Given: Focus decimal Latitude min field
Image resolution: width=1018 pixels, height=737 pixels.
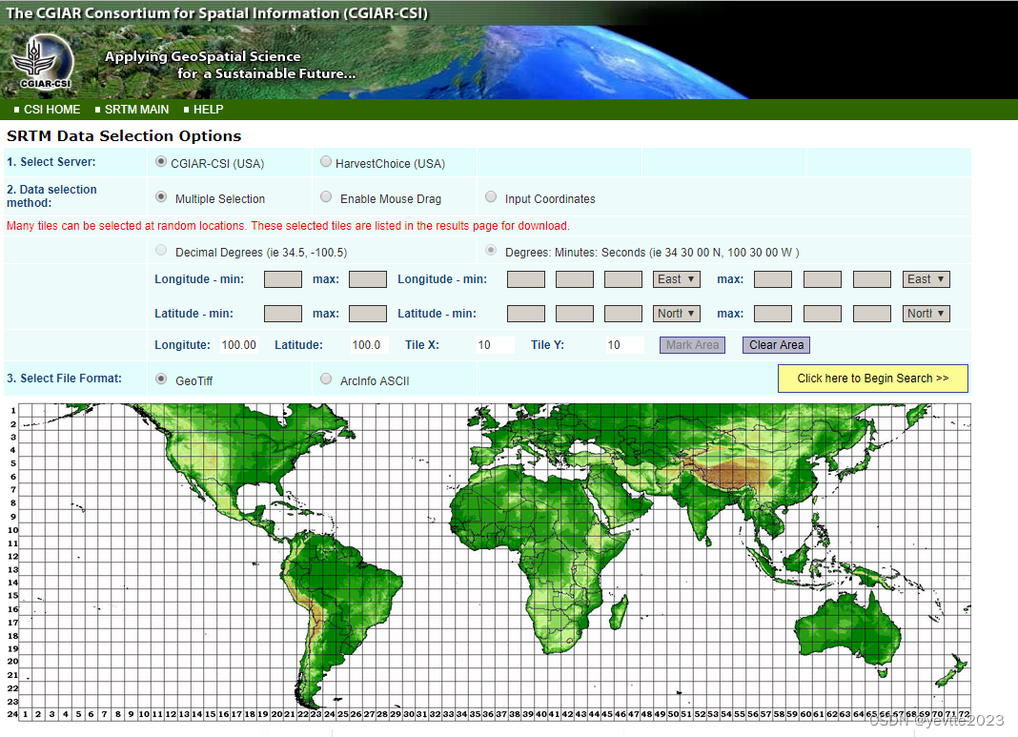Looking at the screenshot, I should tap(282, 314).
